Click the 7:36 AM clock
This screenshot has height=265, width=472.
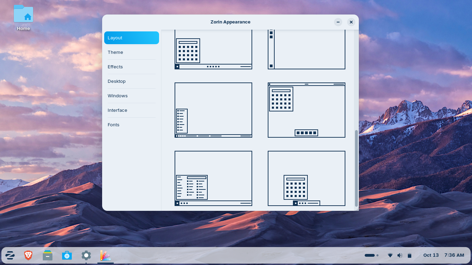(x=454, y=255)
